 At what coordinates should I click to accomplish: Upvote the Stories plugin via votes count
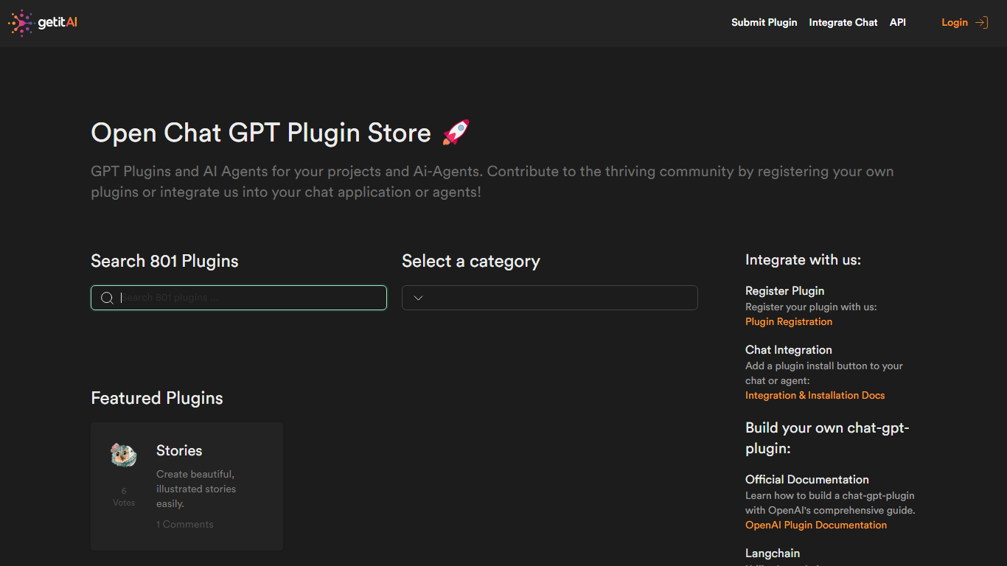124,496
